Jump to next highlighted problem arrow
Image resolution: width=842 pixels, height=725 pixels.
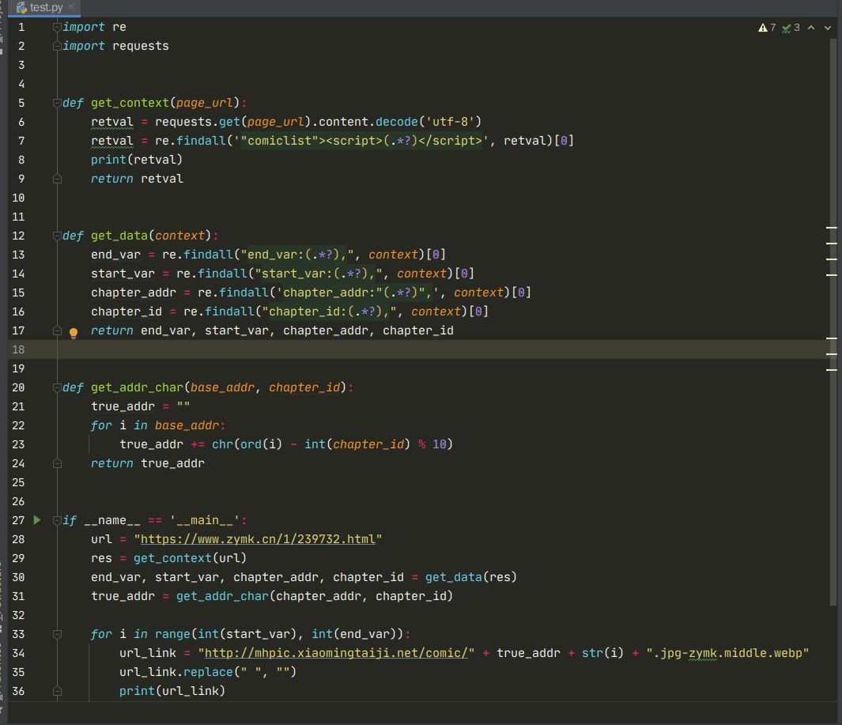coord(828,28)
